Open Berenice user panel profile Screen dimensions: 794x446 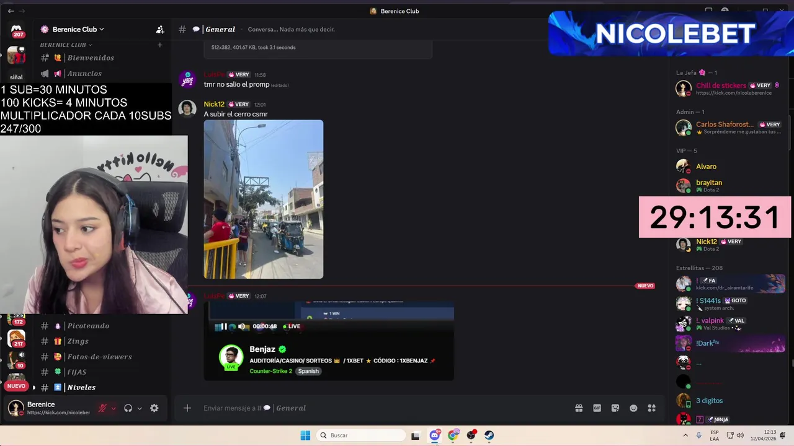(50, 408)
